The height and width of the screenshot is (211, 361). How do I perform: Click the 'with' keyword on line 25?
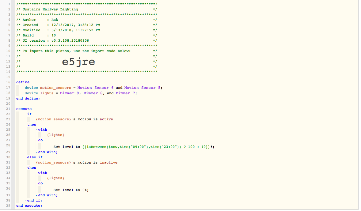[43, 130]
